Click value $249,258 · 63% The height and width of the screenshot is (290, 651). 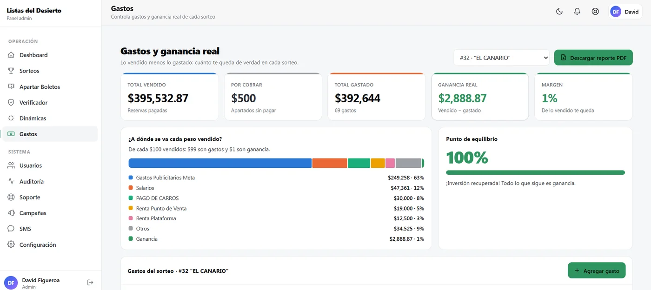(406, 178)
